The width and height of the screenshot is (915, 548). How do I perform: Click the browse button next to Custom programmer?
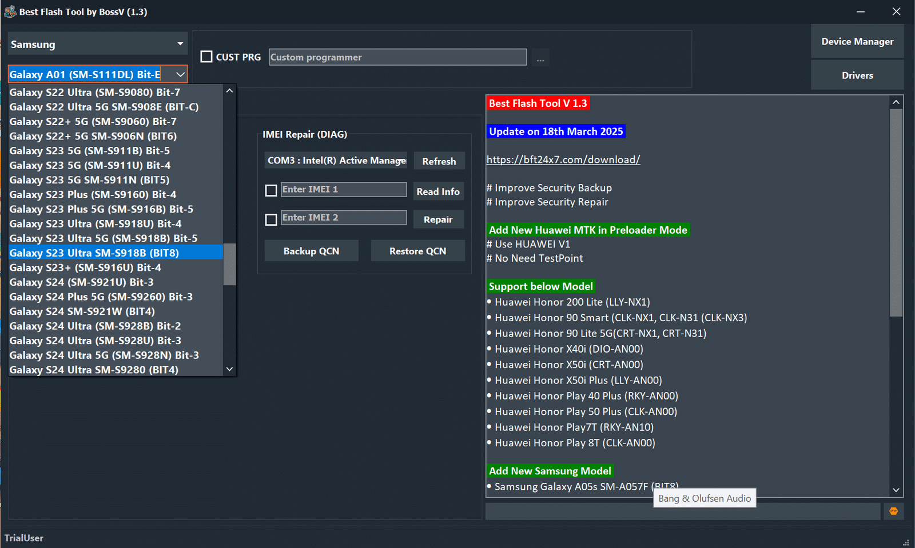pyautogui.click(x=540, y=58)
